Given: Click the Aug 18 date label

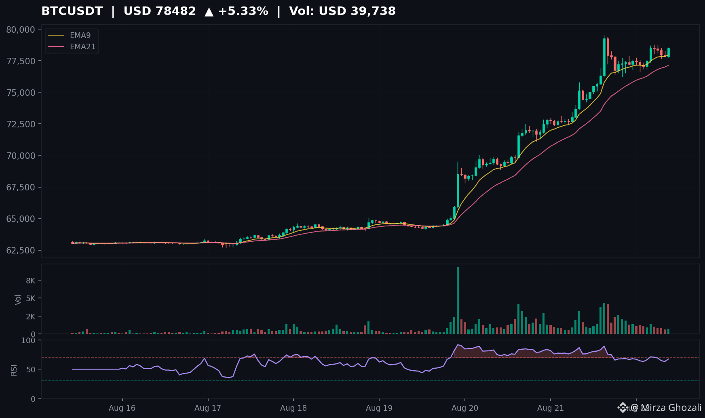Looking at the screenshot, I should [293, 408].
